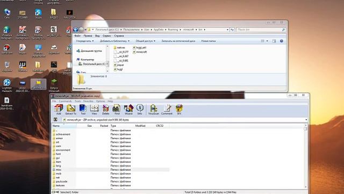Select the environment folder in WinRAR list

[63, 150]
